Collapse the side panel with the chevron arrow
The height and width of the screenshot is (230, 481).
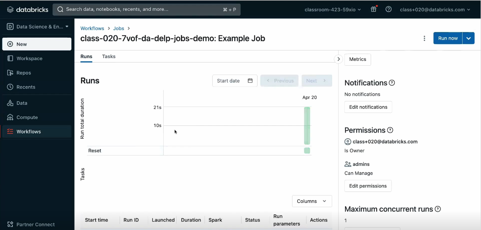pos(338,59)
